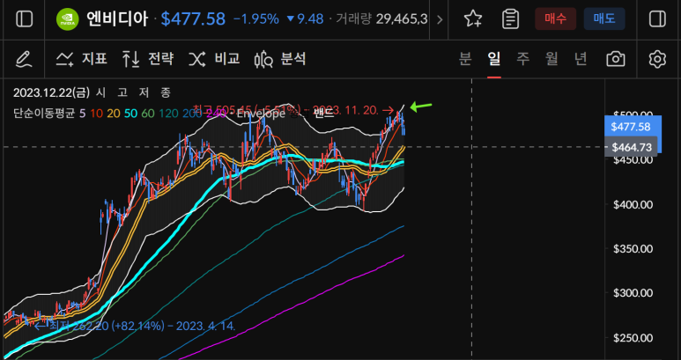
Task: Click the -1.95% change value
Action: 255,19
